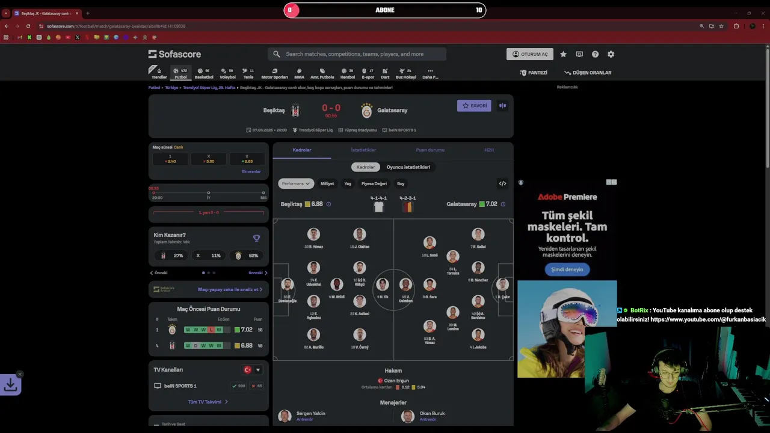Open the Fantezi menu item
This screenshot has width=770, height=433.
(534, 73)
